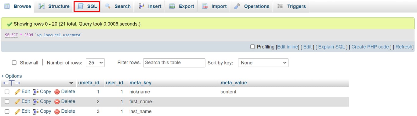This screenshot has height=116, width=417.
Task: Sort by the user_id column
Action: [x=114, y=83]
